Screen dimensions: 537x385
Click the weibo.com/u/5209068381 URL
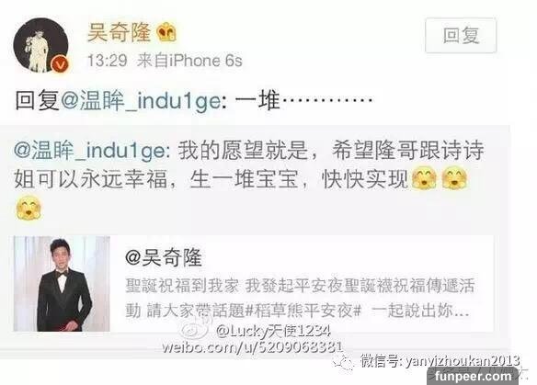[x=252, y=347]
